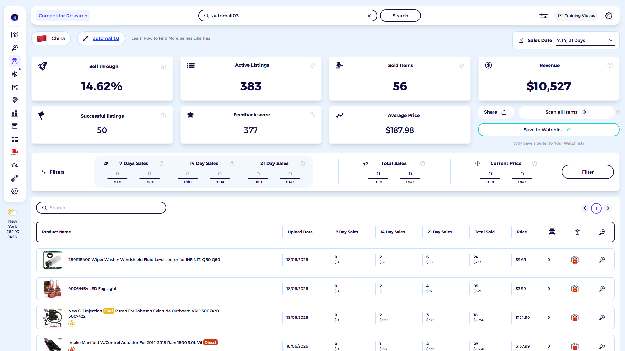Click the Sold Items help icon
Screen dimensions: 625x351
pyautogui.click(x=461, y=65)
